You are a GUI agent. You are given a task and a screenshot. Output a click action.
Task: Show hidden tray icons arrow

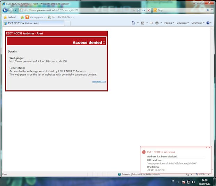tap(178, 182)
